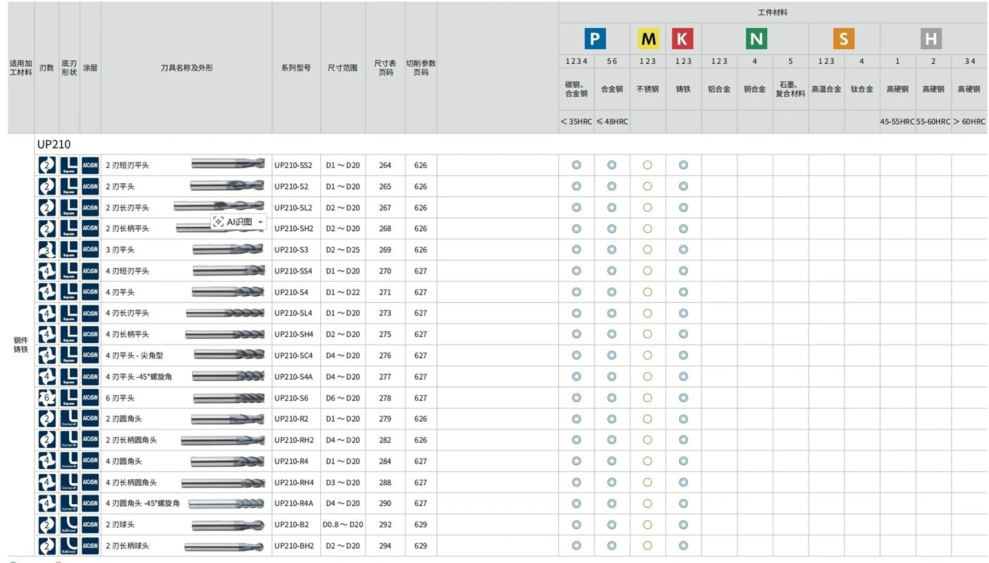Click the UP210-SL4 series model text
Viewport: 989px width, 563px height.
(x=294, y=314)
